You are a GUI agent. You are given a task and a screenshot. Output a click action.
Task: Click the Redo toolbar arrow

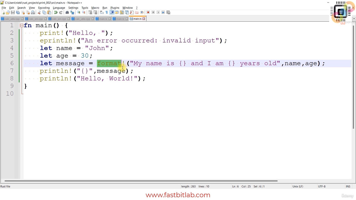coord(61,12)
